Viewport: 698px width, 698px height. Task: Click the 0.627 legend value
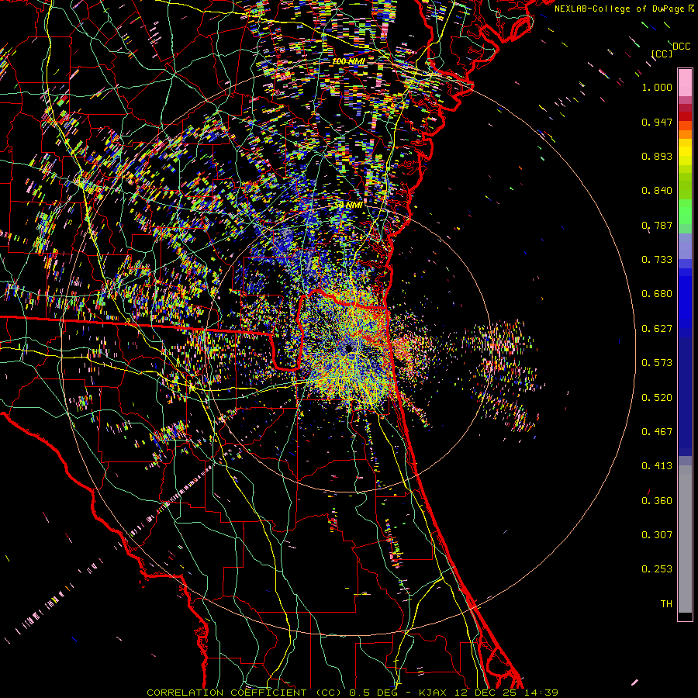[657, 329]
